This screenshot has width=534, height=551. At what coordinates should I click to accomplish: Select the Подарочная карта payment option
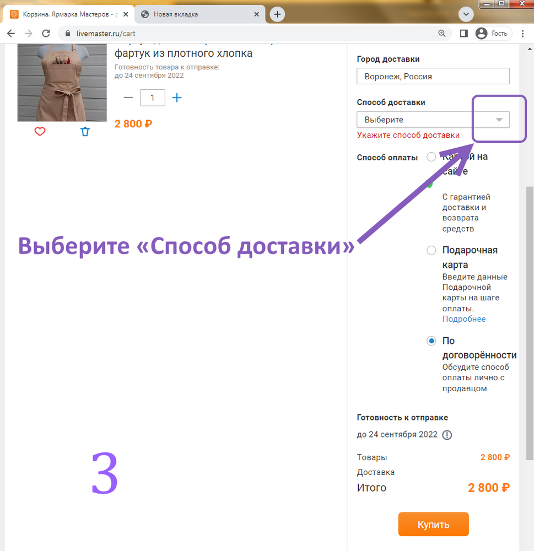coord(431,251)
